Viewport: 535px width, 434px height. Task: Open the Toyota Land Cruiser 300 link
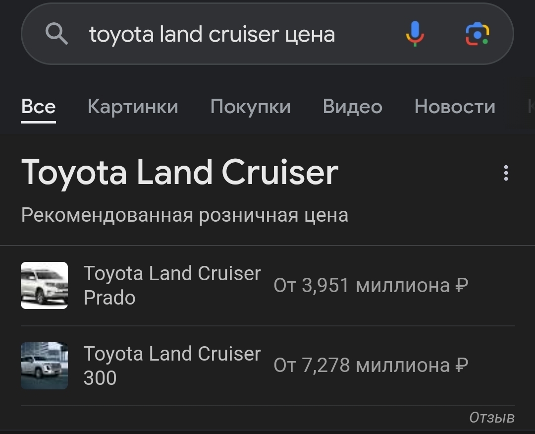(x=171, y=366)
